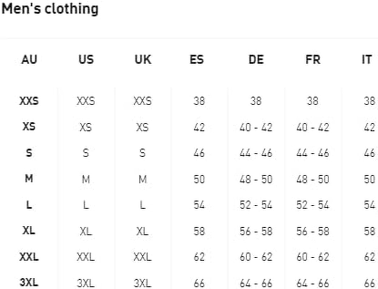This screenshot has width=378, height=289.
Task: Select the bold 3XL AU size
Action: coord(29,283)
